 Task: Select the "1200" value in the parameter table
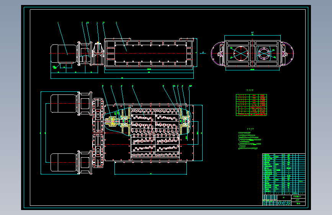(262, 98)
